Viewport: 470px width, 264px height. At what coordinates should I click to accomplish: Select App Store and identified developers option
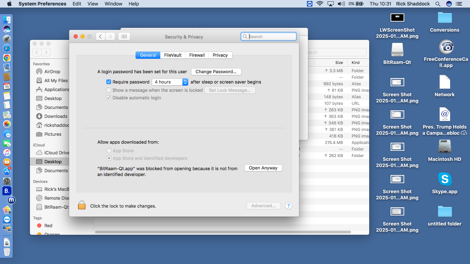(x=109, y=158)
